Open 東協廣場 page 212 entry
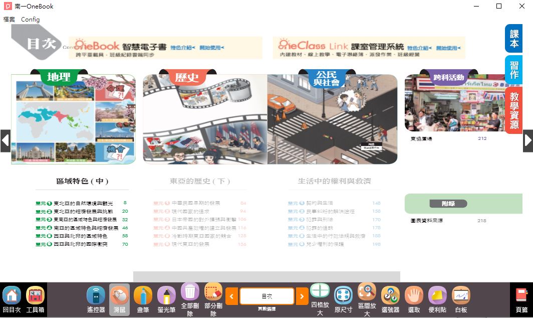Screen dimensions: 533x318 [448, 138]
